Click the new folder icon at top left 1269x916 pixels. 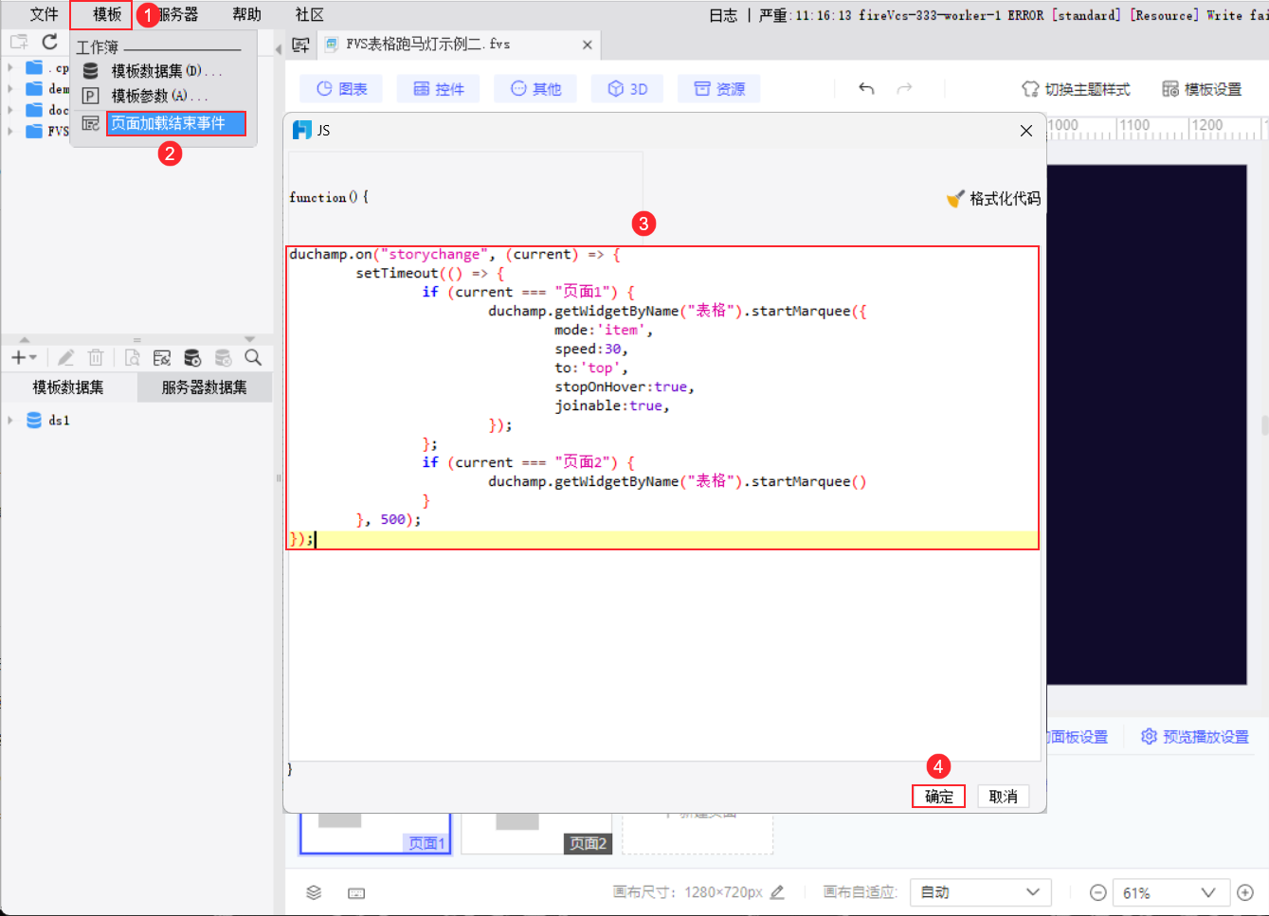18,42
